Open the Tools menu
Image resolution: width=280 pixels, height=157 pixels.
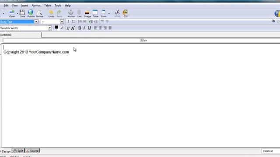click(x=58, y=6)
